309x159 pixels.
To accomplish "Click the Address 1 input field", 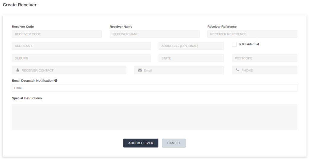I will coord(81,46).
